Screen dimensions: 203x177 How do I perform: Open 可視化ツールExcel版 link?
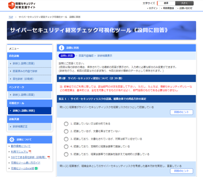[x=23, y=168]
